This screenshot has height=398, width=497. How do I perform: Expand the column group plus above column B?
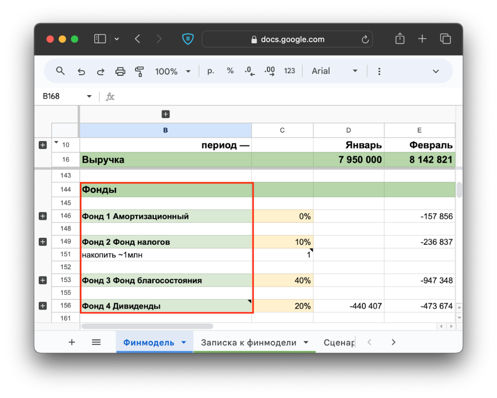(x=165, y=114)
